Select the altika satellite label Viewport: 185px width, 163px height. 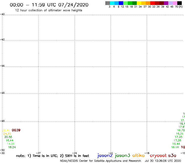(x=138, y=155)
